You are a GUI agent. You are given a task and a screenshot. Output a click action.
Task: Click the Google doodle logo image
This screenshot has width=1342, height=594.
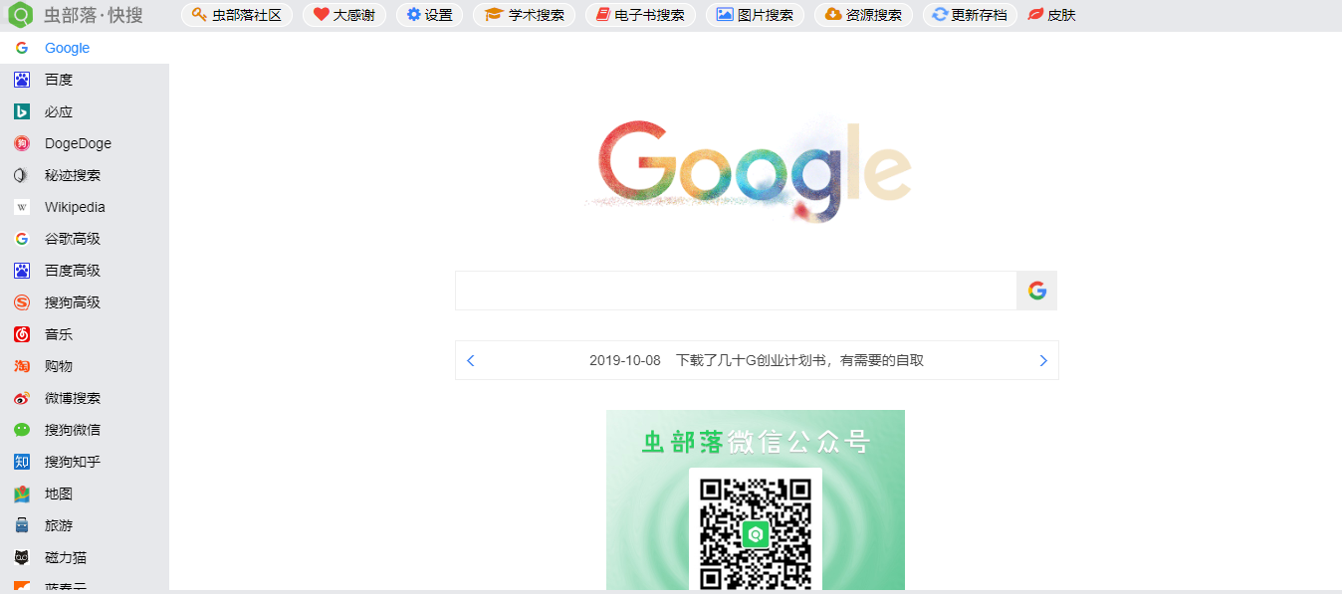point(749,169)
